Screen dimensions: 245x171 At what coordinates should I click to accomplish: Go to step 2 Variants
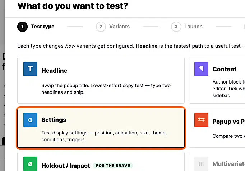[113, 27]
